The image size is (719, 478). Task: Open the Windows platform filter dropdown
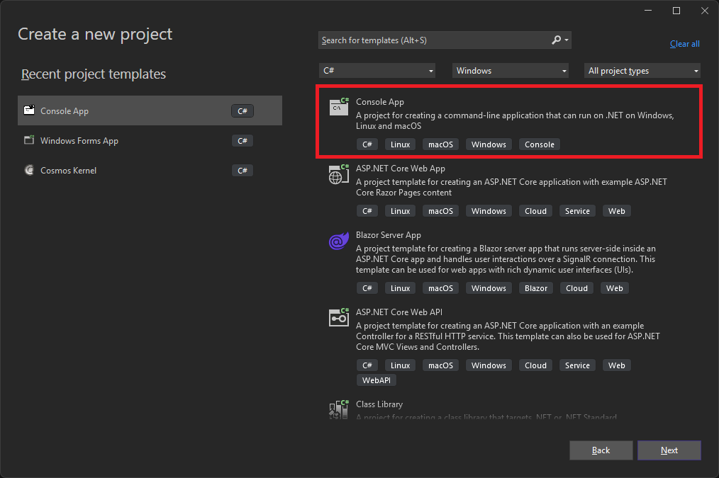coord(511,71)
